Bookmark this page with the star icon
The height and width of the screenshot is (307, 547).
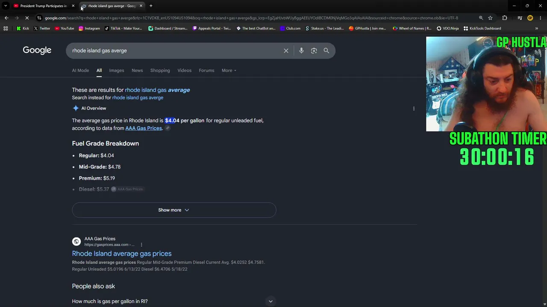(491, 18)
